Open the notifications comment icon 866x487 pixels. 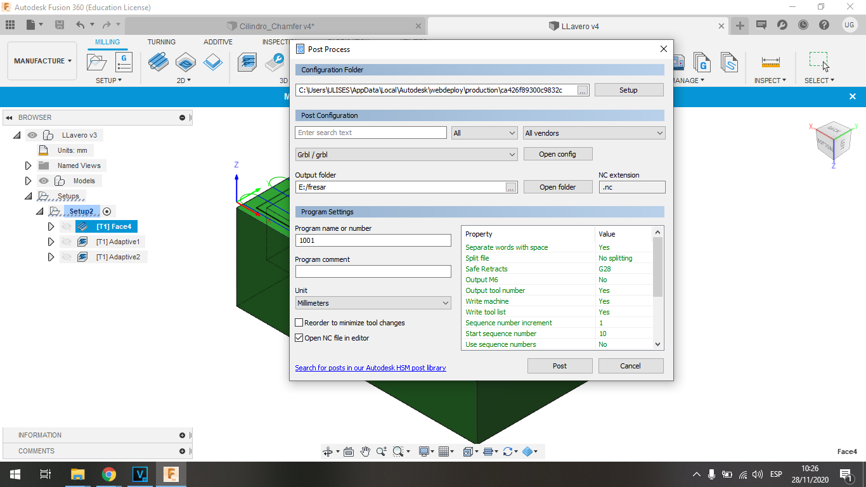point(761,25)
